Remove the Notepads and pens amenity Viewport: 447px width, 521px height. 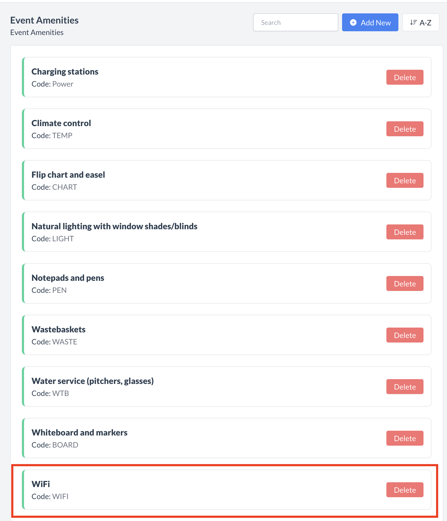coord(405,284)
